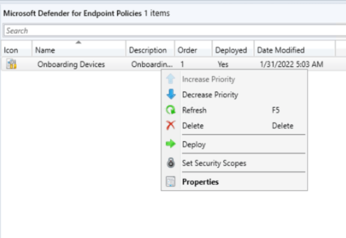Sort by the Date Modified column header
The image size is (346, 238).
pyautogui.click(x=281, y=50)
